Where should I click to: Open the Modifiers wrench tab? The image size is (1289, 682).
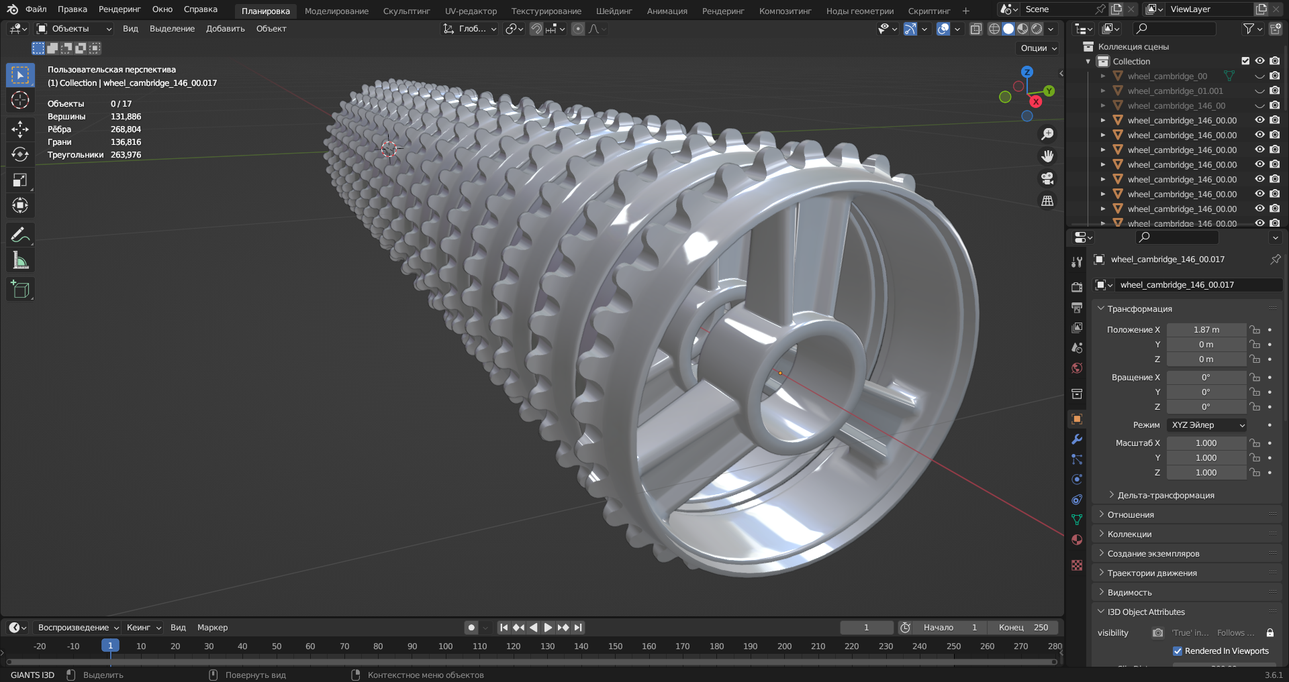click(1077, 439)
